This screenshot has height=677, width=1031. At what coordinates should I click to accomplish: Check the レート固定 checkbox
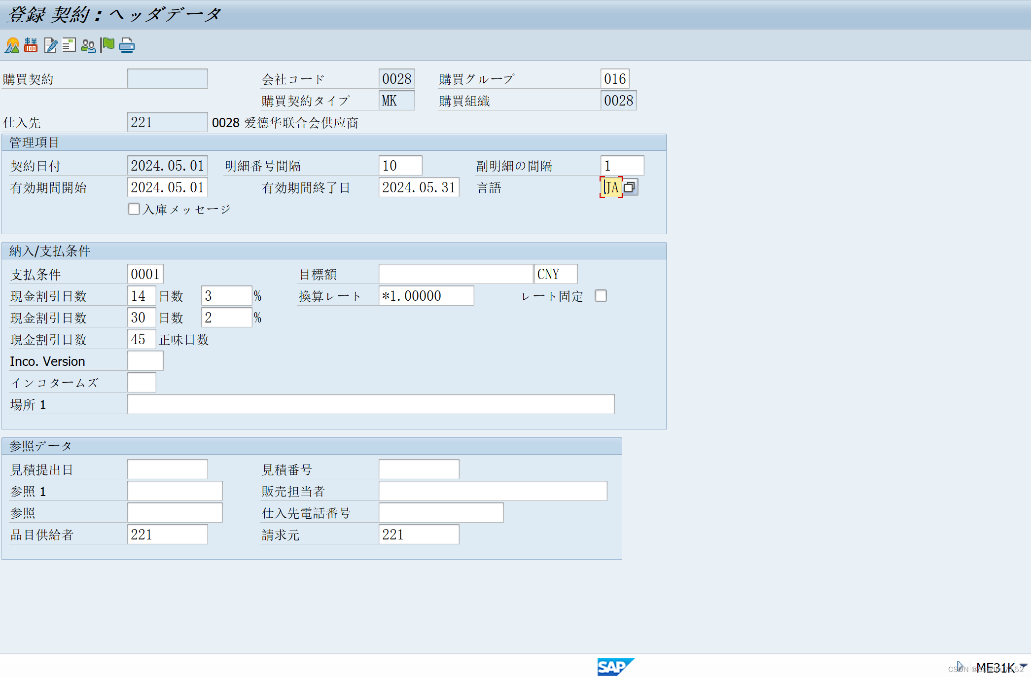(601, 296)
